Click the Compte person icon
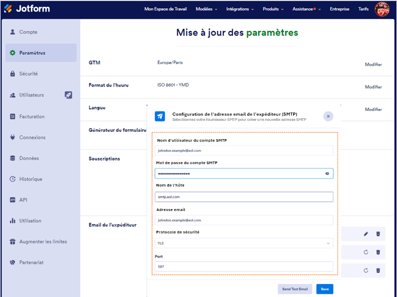 pyautogui.click(x=13, y=32)
